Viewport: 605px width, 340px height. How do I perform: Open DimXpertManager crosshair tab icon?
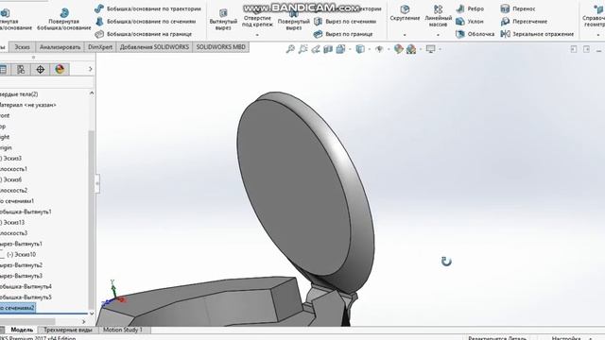pyautogui.click(x=40, y=69)
